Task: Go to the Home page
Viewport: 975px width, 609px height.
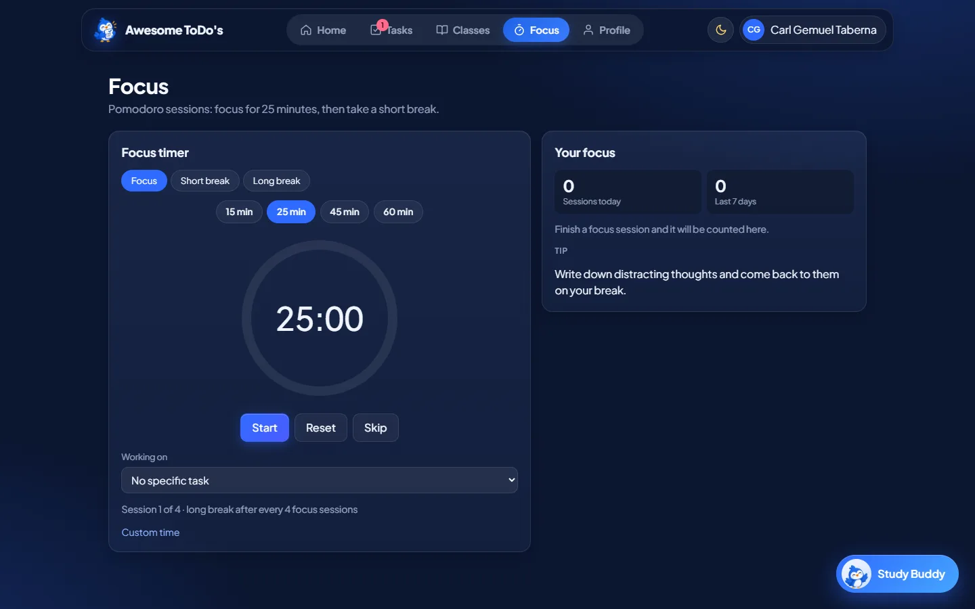Action: click(x=323, y=30)
